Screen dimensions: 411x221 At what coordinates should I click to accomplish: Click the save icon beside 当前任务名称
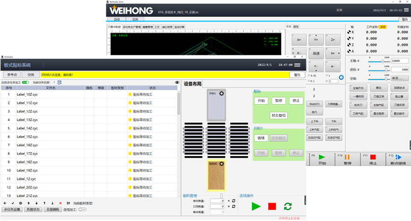[59, 82]
